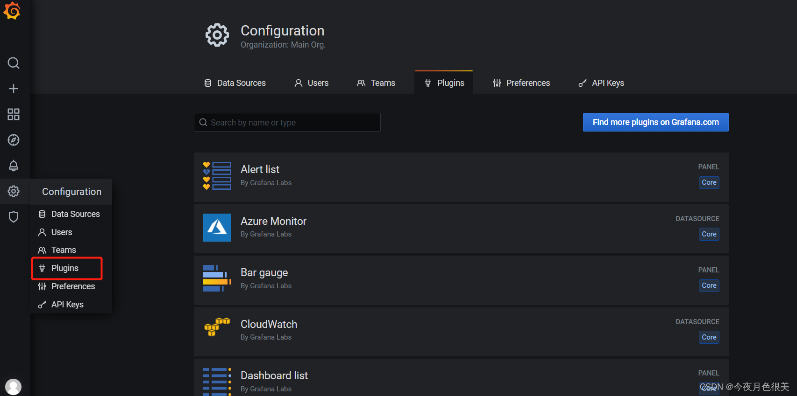Open the Explore compass icon
The height and width of the screenshot is (396, 797).
point(14,140)
